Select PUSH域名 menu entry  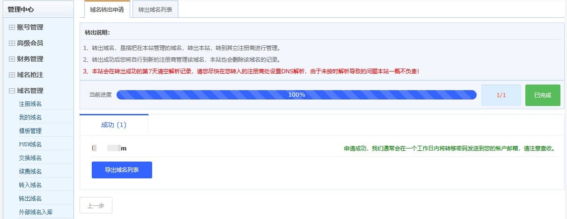[30, 144]
